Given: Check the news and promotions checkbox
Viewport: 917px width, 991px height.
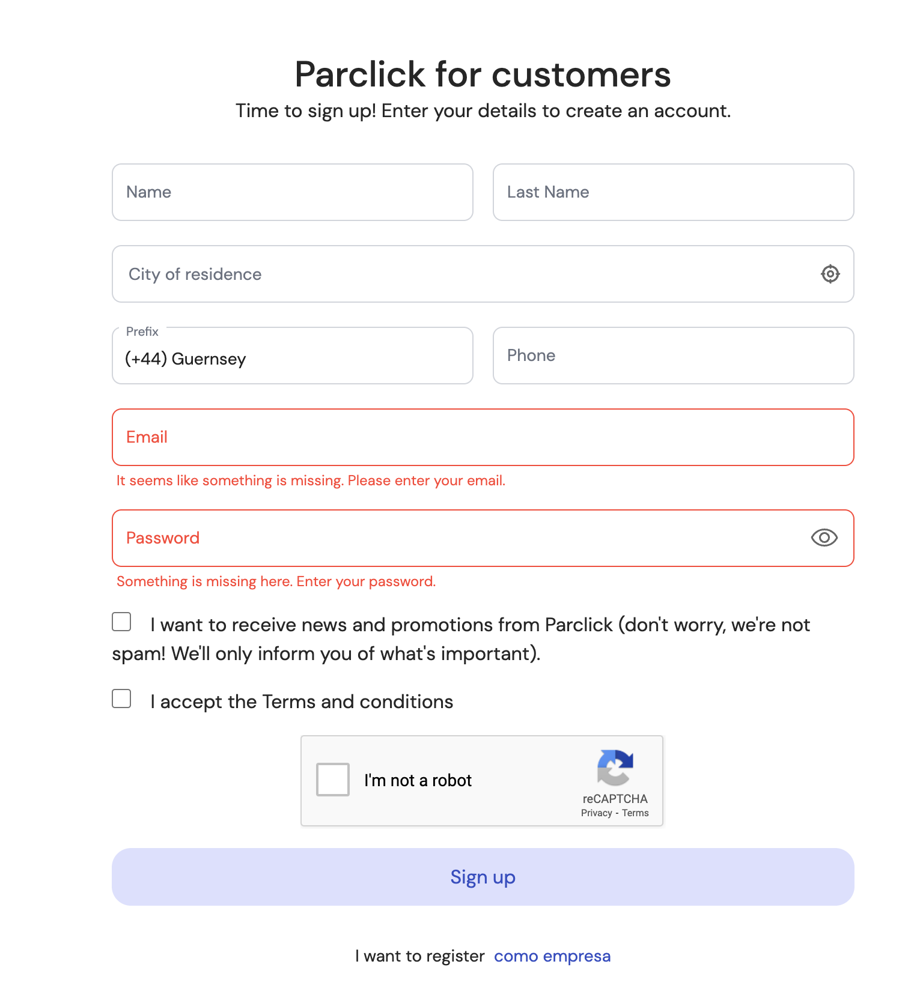Looking at the screenshot, I should tap(121, 623).
